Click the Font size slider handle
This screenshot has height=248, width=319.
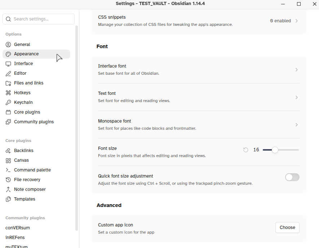(x=275, y=150)
